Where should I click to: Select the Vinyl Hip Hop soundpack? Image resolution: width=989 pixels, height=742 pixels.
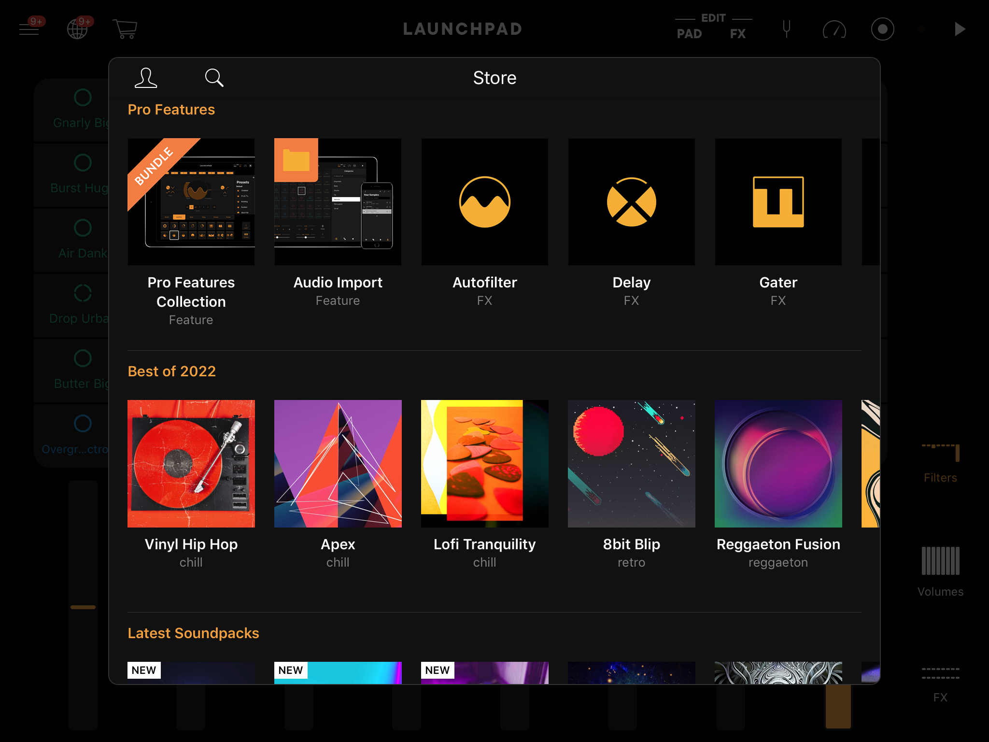tap(191, 464)
